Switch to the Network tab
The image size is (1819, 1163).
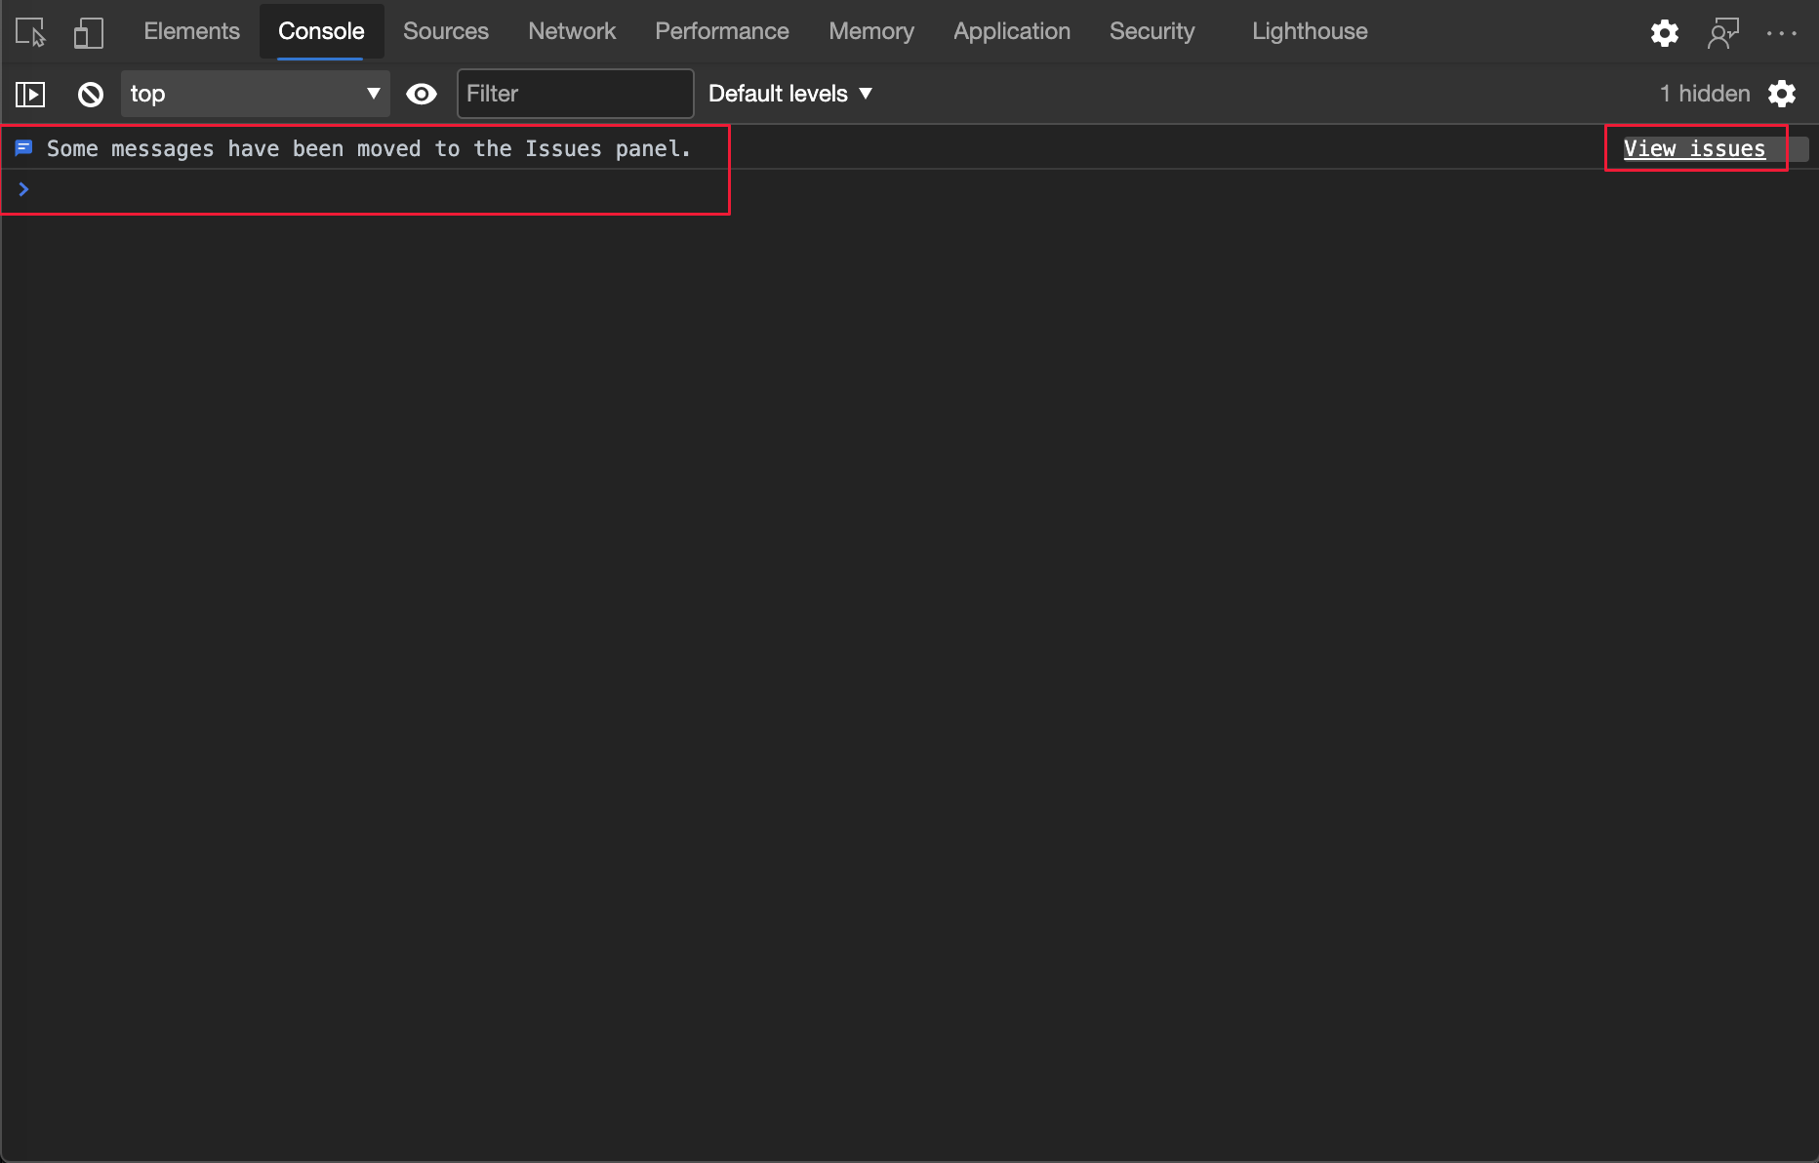click(571, 30)
